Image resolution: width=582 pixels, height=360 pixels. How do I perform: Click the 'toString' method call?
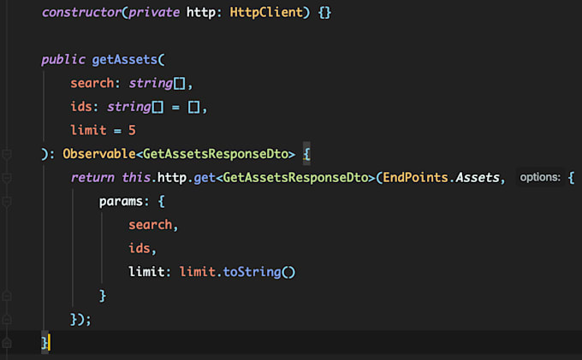(x=252, y=272)
